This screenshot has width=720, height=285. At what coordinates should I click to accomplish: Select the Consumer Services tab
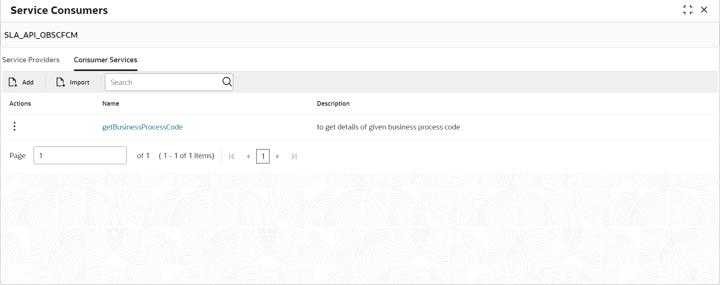pyautogui.click(x=106, y=60)
